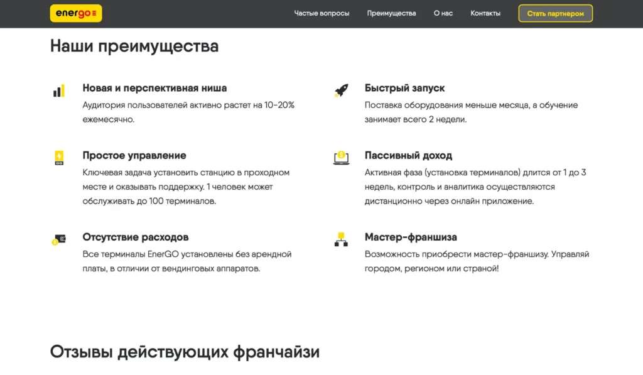Open the О нас navigation link
The height and width of the screenshot is (375, 643).
click(443, 13)
